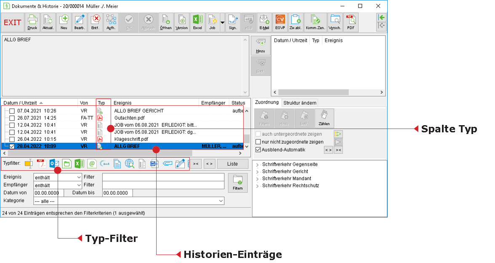This screenshot has width=495, height=263.
Task: Click the Zw.abl. clipboard icon
Action: pyautogui.click(x=296, y=22)
